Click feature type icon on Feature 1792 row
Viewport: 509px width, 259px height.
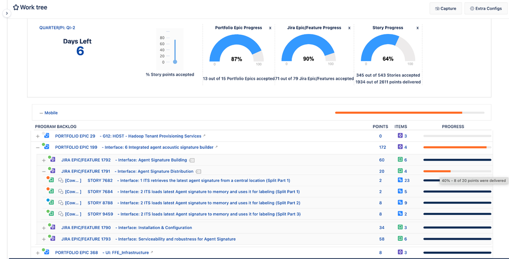[x=52, y=160]
